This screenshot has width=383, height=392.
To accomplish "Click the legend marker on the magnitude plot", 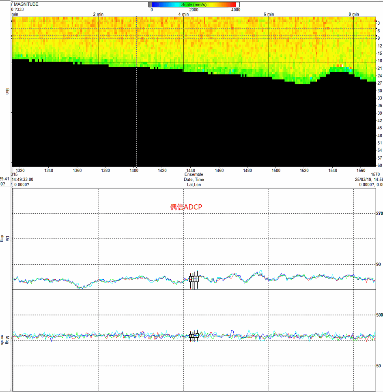I will pos(194,336).
